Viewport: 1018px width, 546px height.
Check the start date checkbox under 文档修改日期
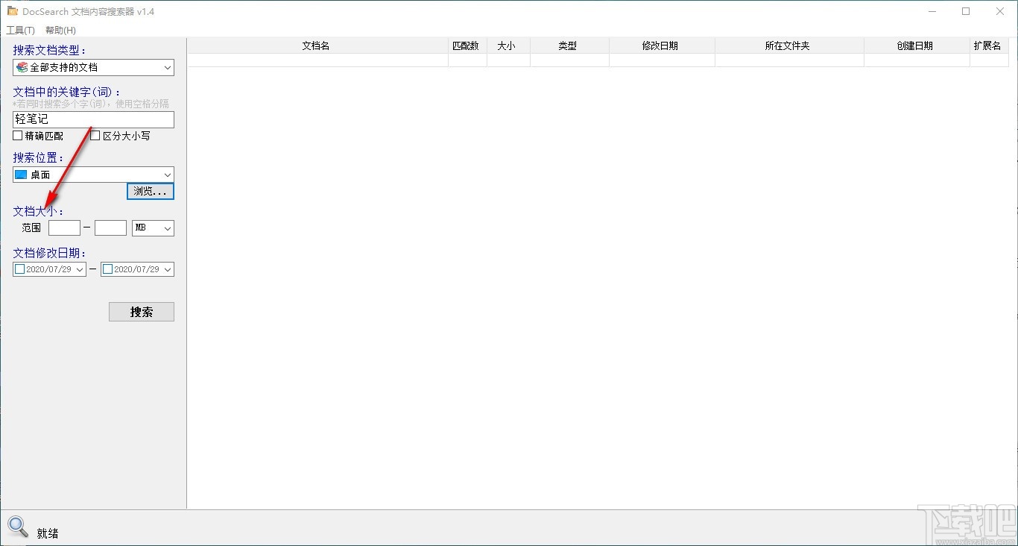click(x=19, y=269)
